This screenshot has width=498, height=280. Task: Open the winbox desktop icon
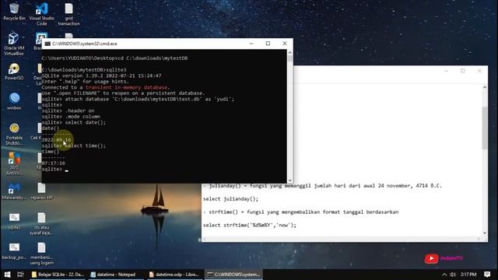point(14,101)
